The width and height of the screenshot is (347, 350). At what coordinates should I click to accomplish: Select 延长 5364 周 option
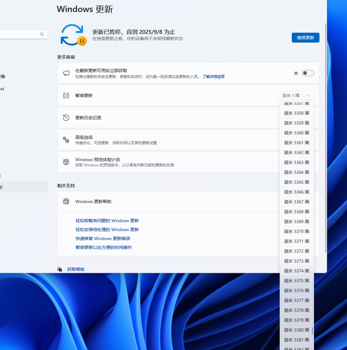coord(297,172)
